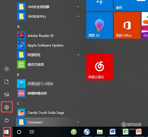Open File Explorer from the taskbar

pyautogui.click(x=100, y=132)
